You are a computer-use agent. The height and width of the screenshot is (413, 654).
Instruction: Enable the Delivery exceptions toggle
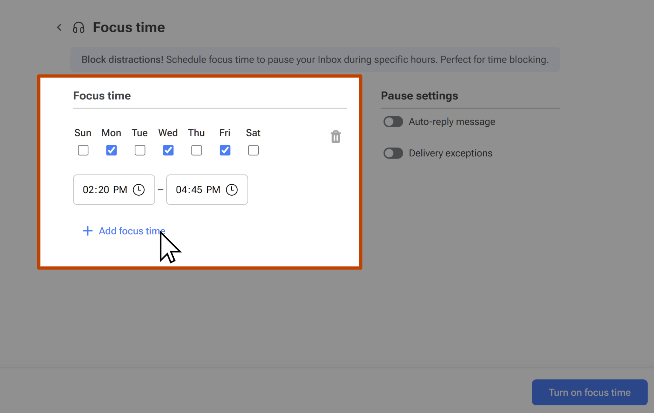point(393,153)
